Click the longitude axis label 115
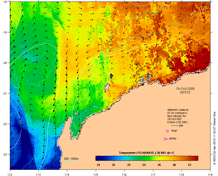Image resolution: width=218 pixels, height=176 pixels. point(96,175)
